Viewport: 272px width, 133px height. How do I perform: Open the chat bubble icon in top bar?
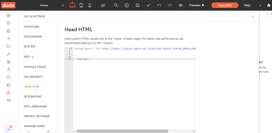click(x=137, y=5)
